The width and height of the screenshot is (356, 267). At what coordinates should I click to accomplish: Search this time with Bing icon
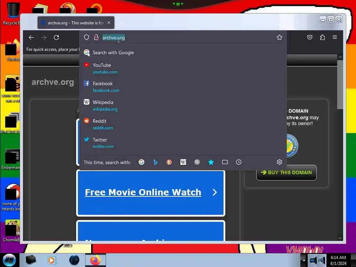(155, 162)
